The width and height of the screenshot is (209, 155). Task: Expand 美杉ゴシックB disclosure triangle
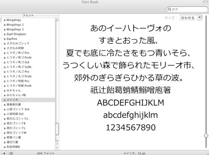(x=5, y=124)
